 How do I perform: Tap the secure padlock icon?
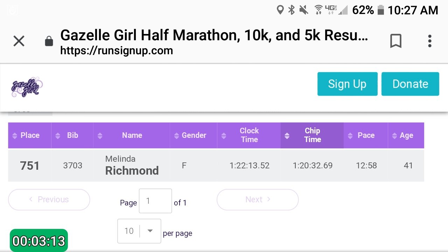[49, 41]
